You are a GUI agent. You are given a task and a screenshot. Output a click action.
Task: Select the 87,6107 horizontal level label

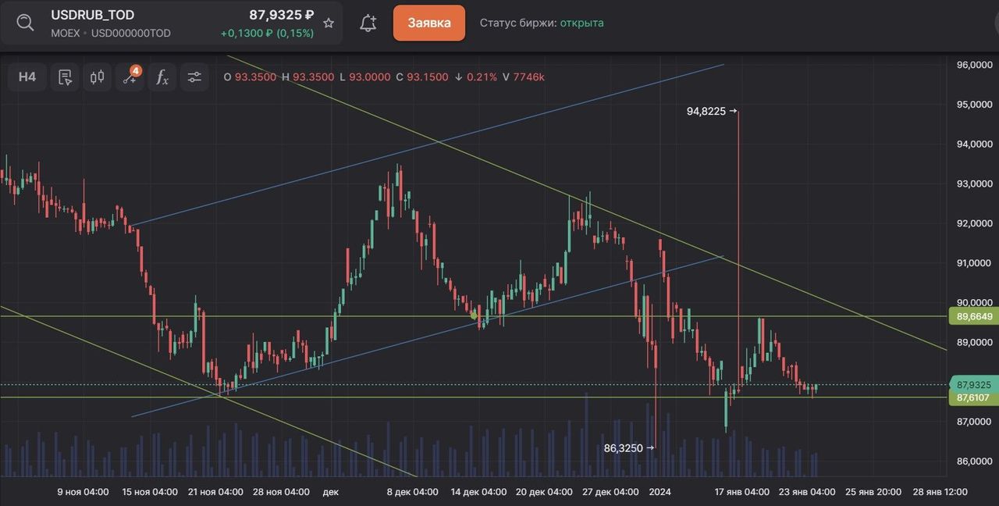tap(973, 398)
